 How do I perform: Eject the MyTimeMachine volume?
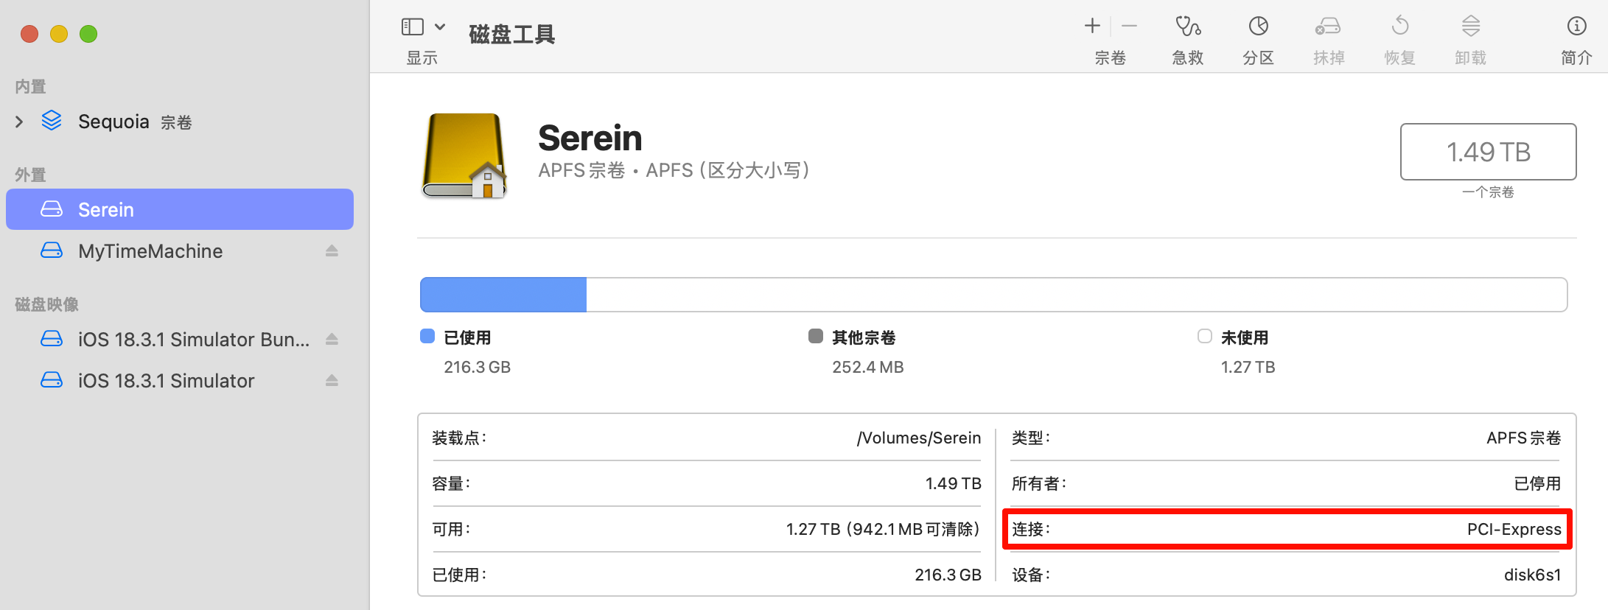(x=332, y=250)
